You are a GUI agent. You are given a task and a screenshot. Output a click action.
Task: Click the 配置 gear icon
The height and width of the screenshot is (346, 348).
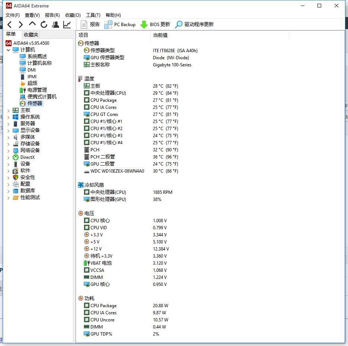coord(16,184)
